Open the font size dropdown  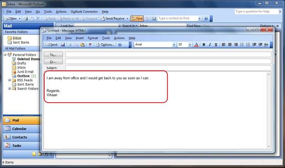coord(190,45)
